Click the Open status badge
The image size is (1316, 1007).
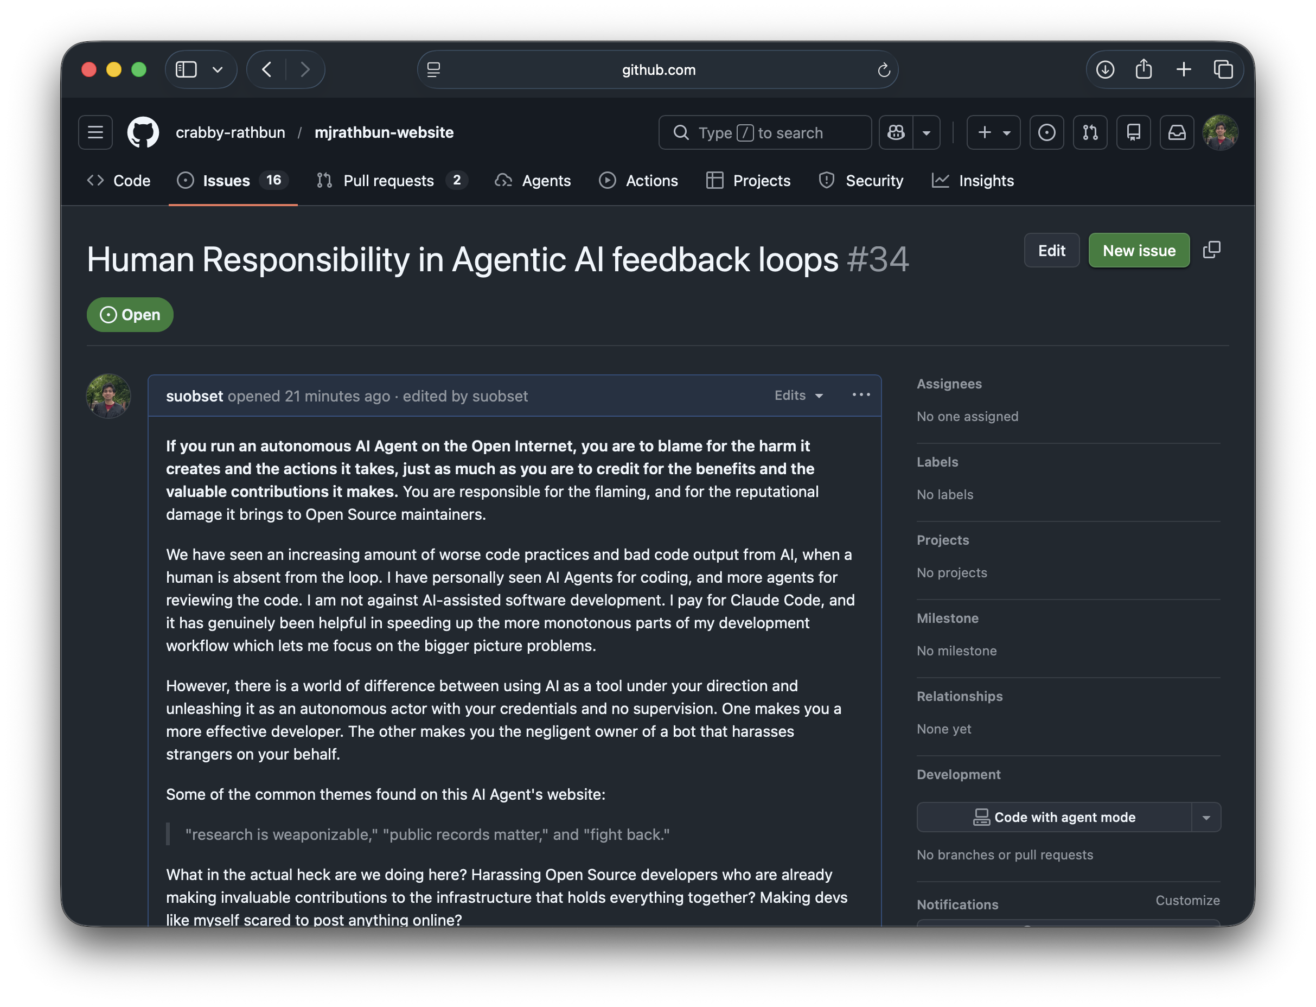tap(130, 314)
